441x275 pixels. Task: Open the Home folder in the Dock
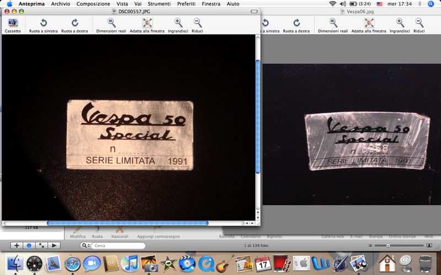coord(387,263)
